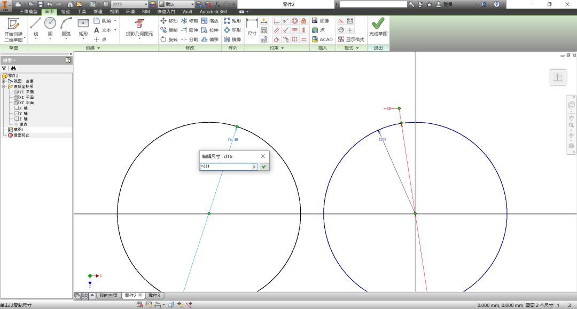Open the 格式 panel dropdown
This screenshot has width=577, height=309.
click(352, 48)
